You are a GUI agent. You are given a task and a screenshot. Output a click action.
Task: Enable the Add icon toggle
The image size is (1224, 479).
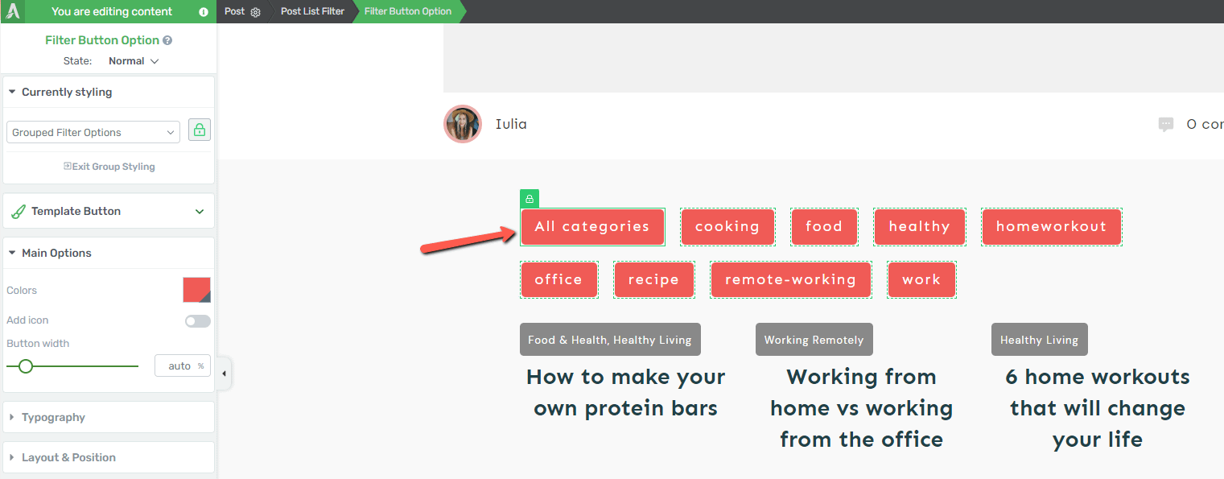coord(198,321)
